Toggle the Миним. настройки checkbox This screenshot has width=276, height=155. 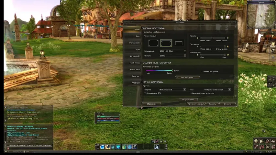click(x=202, y=71)
